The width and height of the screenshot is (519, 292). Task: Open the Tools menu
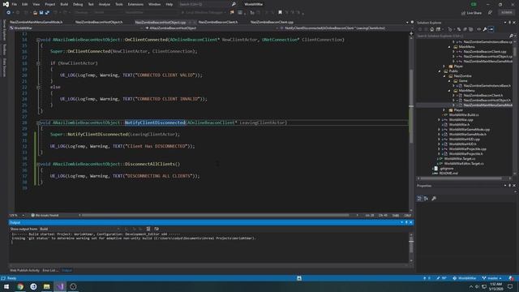(119, 4)
